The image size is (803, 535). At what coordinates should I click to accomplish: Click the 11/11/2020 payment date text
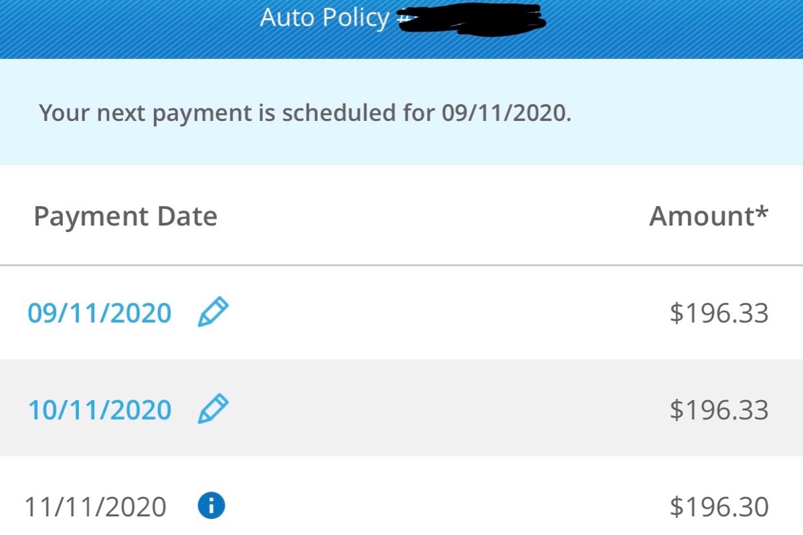pos(95,507)
